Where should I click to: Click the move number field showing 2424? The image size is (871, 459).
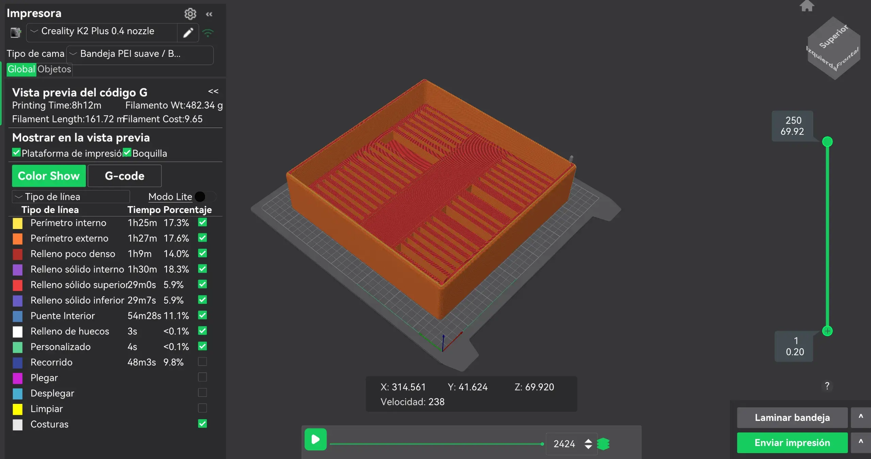[x=564, y=444]
